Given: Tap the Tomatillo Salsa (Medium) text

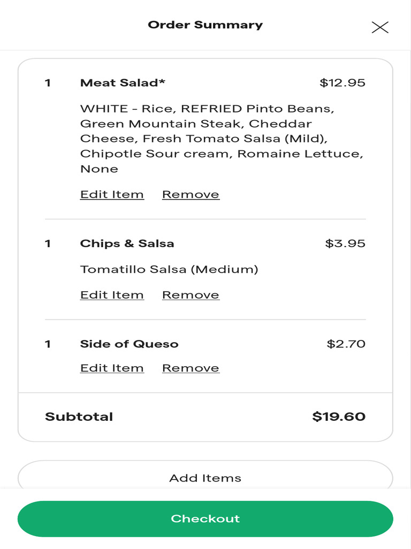Looking at the screenshot, I should click(169, 269).
